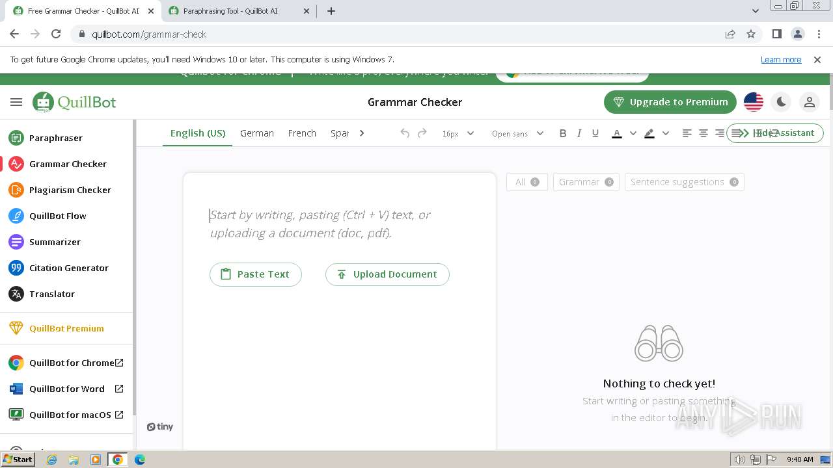Open Chrome three-dot menu
Screen dimensions: 833x468
click(817, 34)
